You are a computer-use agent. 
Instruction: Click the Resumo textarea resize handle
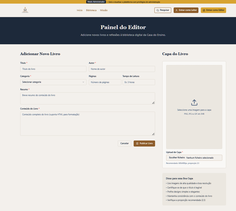[x=153, y=103]
